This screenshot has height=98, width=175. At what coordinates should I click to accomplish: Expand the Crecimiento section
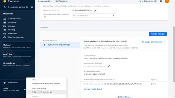coord(17,64)
